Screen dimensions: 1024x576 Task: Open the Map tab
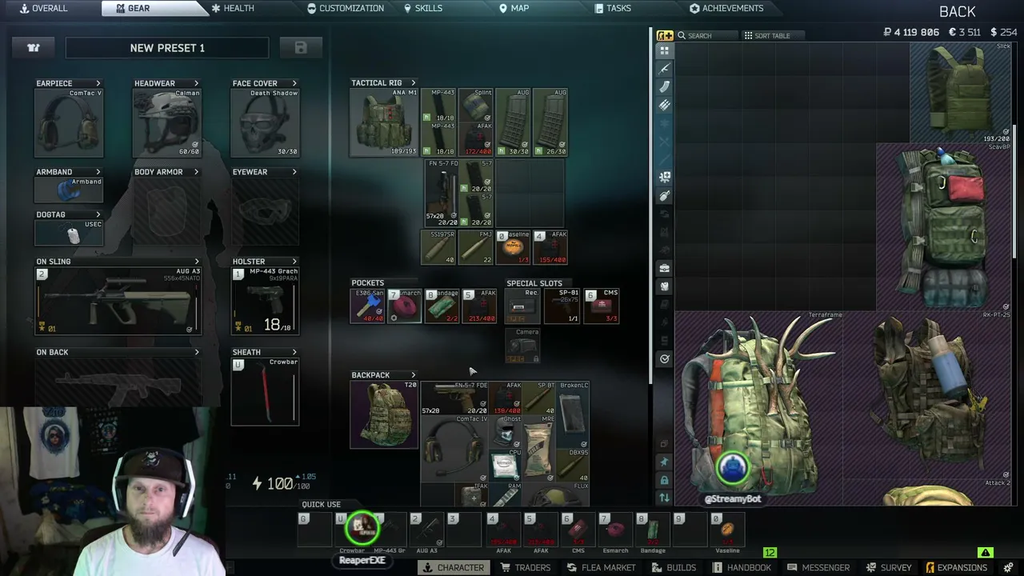(514, 8)
